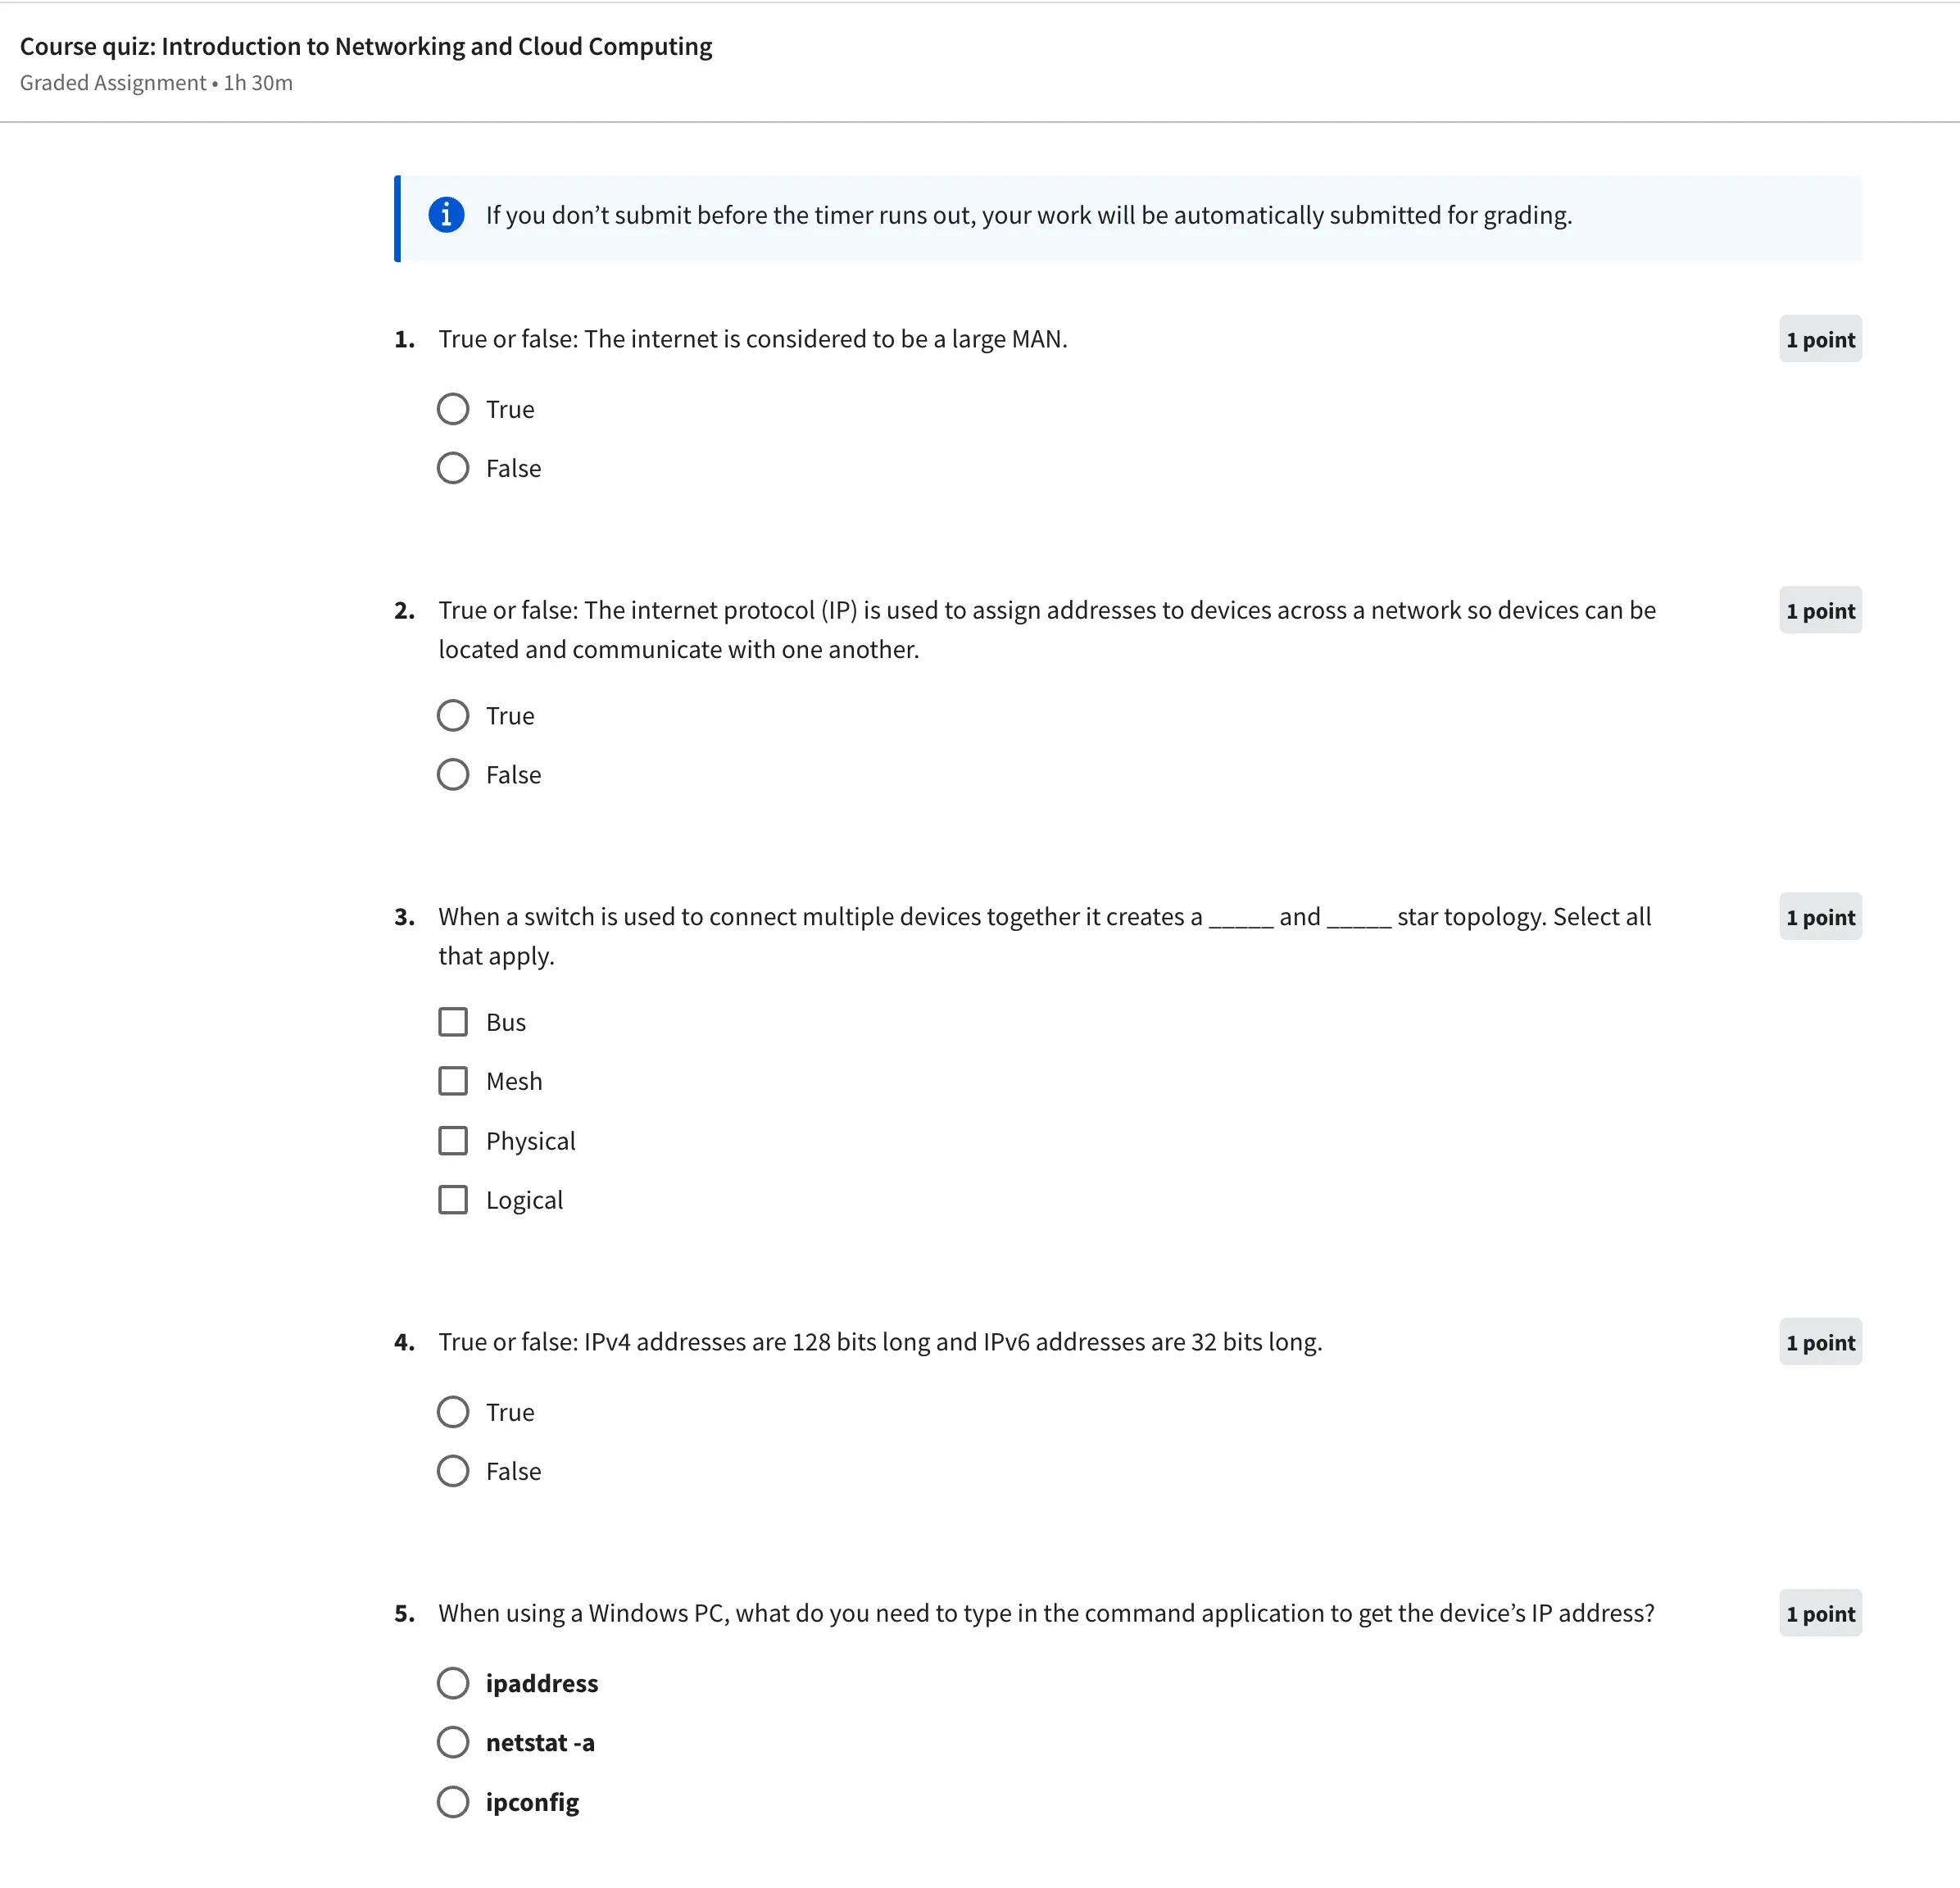Screen dimensions: 1960x1888
Task: Choose False for the IP addresses question
Action: pos(453,775)
